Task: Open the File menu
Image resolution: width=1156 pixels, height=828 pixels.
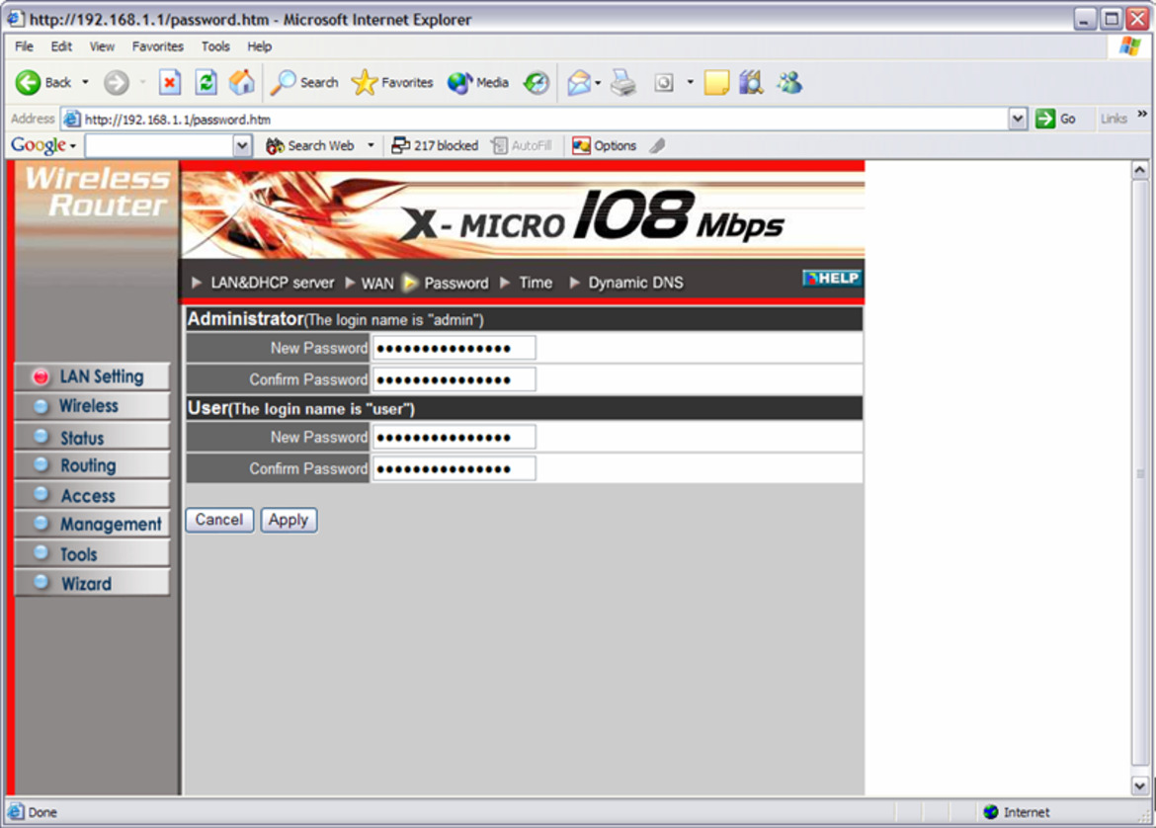Action: (25, 46)
